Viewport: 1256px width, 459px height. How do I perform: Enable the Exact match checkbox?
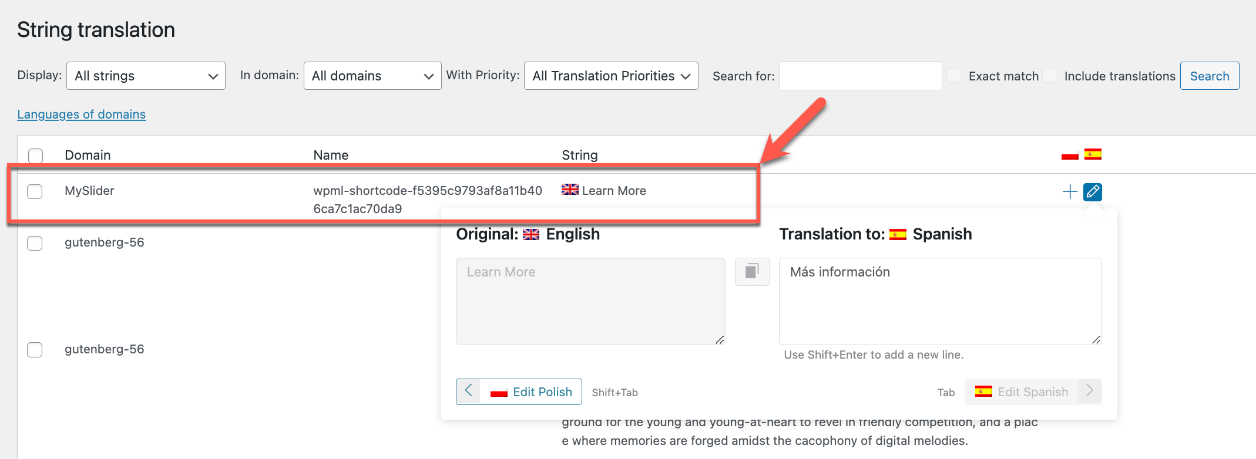pyautogui.click(x=954, y=75)
